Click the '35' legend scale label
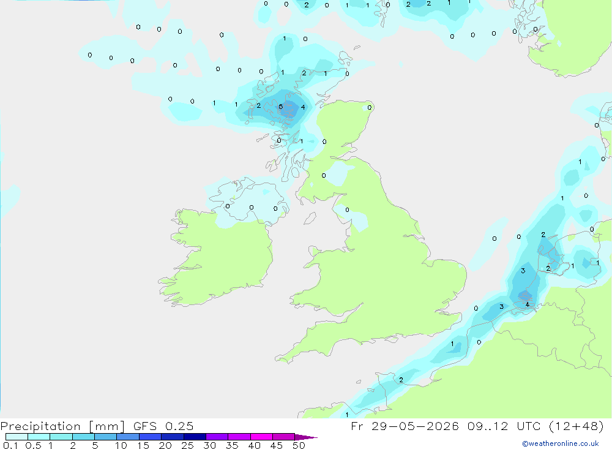 232,445
